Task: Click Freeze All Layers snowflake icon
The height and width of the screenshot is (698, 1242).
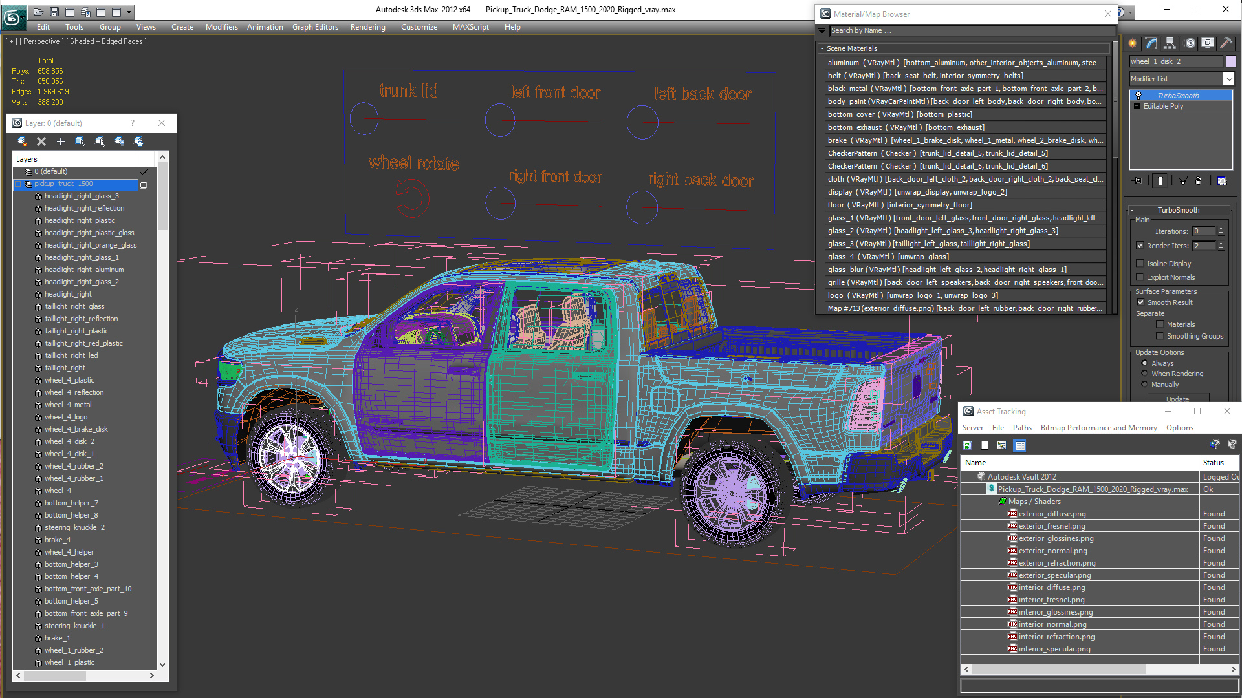Action: 138,142
